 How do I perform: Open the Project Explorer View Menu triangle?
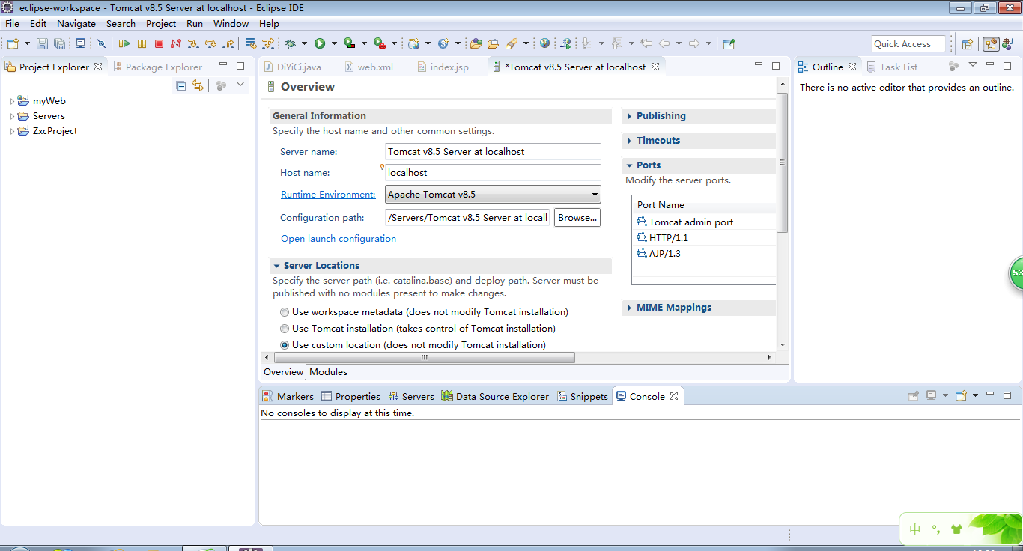point(240,85)
